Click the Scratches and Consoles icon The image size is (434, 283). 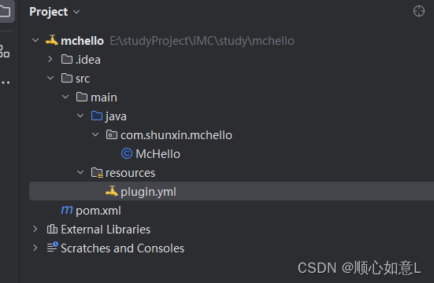(52, 247)
